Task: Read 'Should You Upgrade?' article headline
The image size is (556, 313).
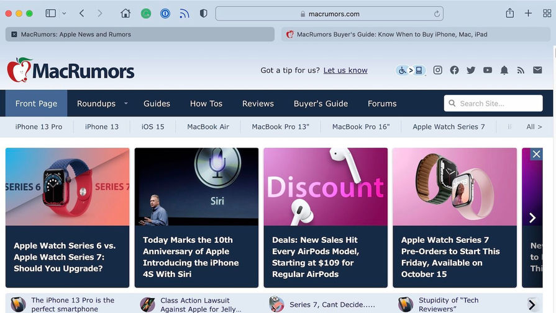Action: (65, 257)
